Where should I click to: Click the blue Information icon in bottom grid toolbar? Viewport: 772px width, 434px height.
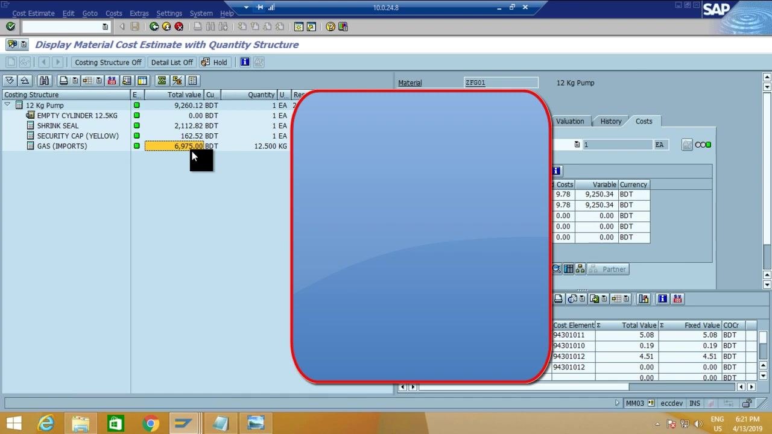662,299
